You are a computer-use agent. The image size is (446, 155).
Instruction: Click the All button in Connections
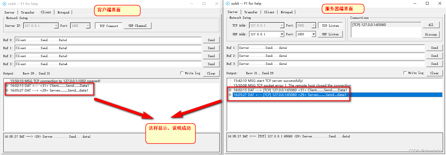click(x=431, y=25)
